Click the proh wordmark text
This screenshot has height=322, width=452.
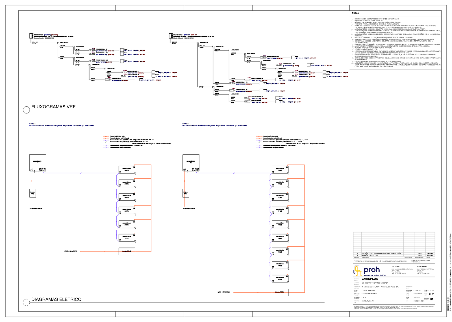pos(372,270)
